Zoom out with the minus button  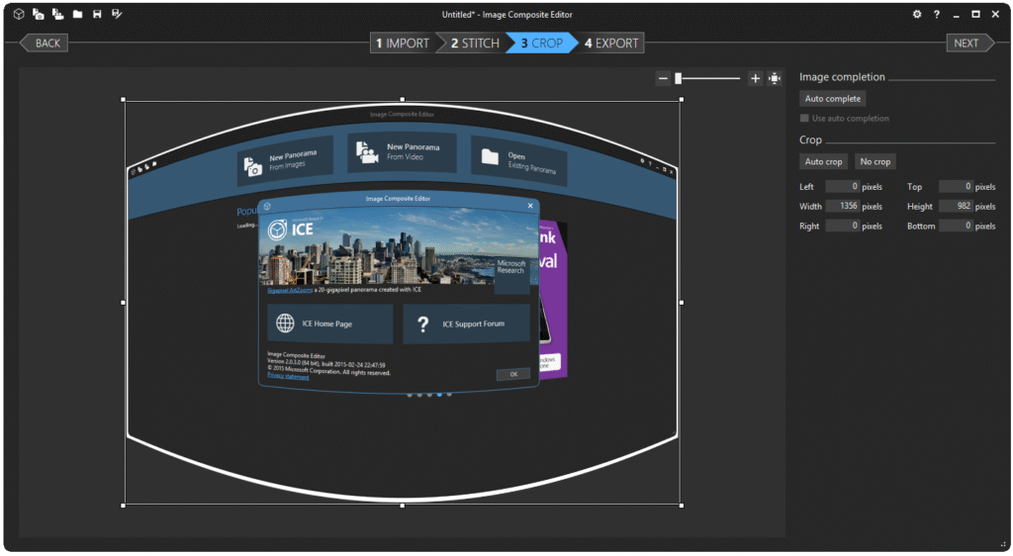point(663,79)
